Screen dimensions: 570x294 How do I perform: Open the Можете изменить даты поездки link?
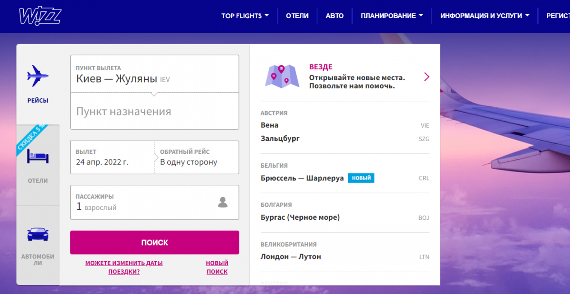tap(124, 267)
